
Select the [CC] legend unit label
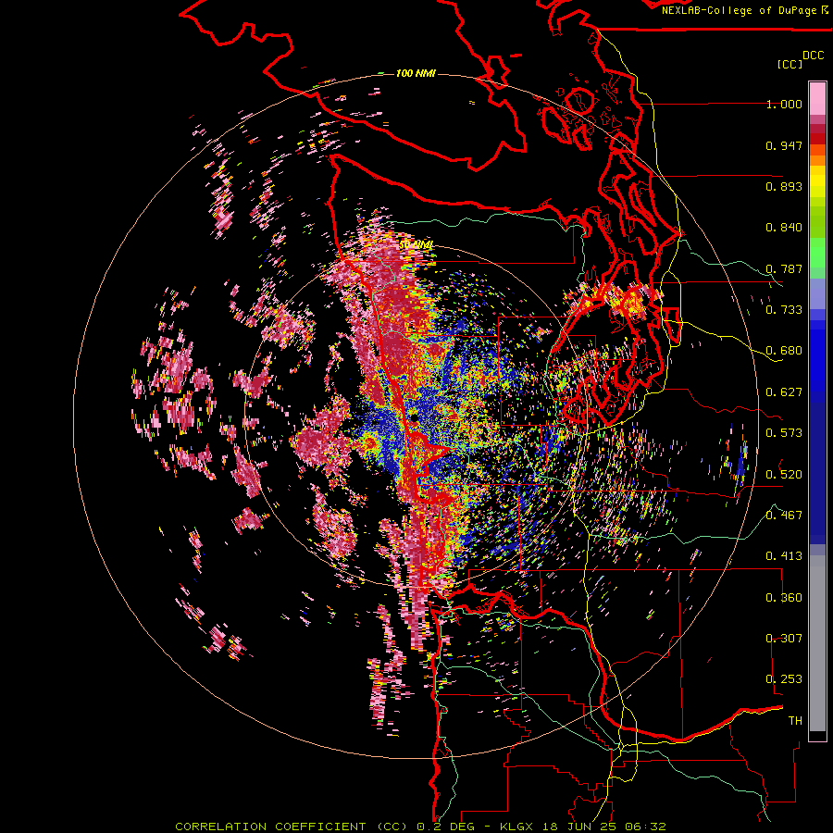pyautogui.click(x=789, y=64)
